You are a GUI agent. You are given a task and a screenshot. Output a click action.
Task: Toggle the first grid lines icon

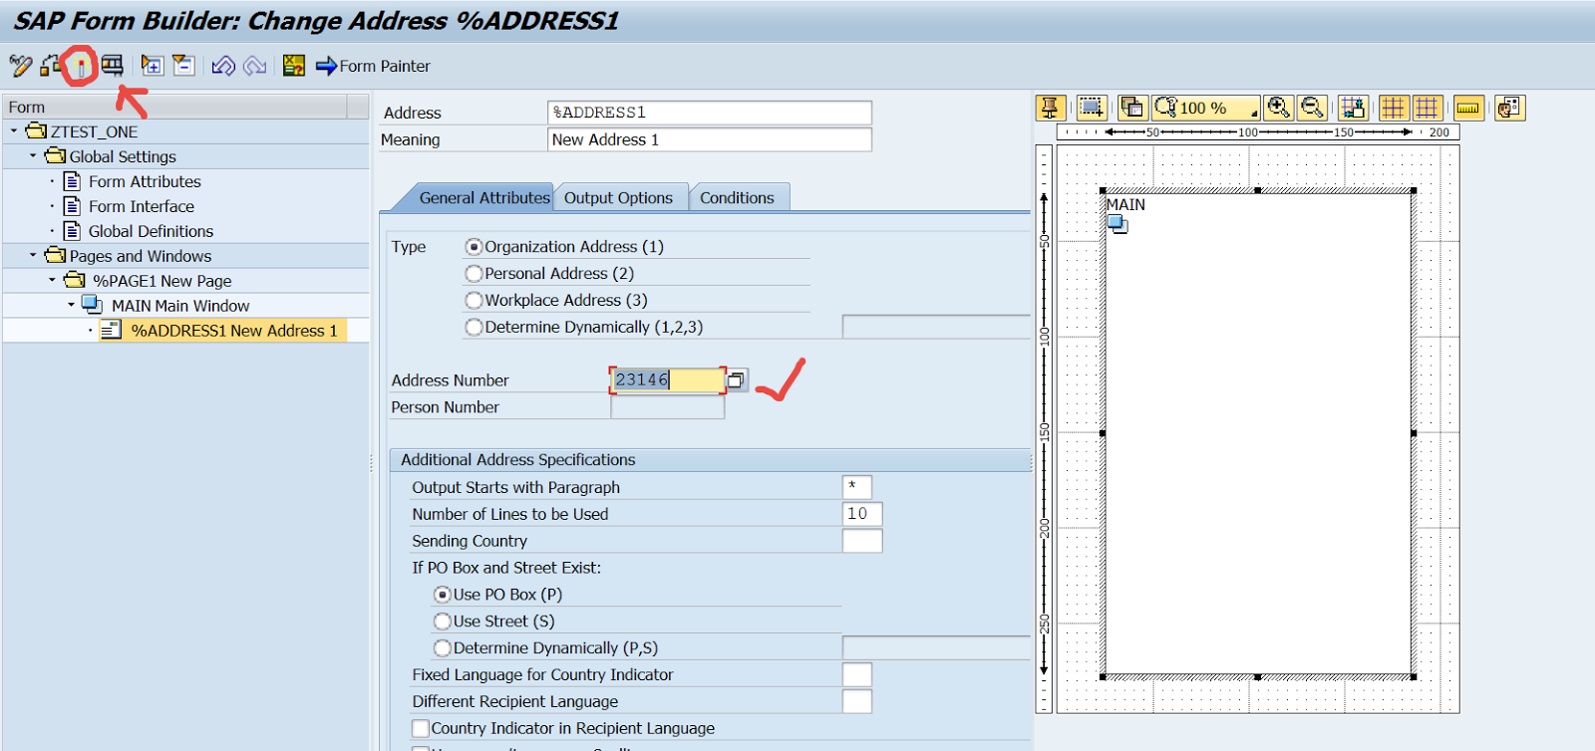(x=1394, y=108)
